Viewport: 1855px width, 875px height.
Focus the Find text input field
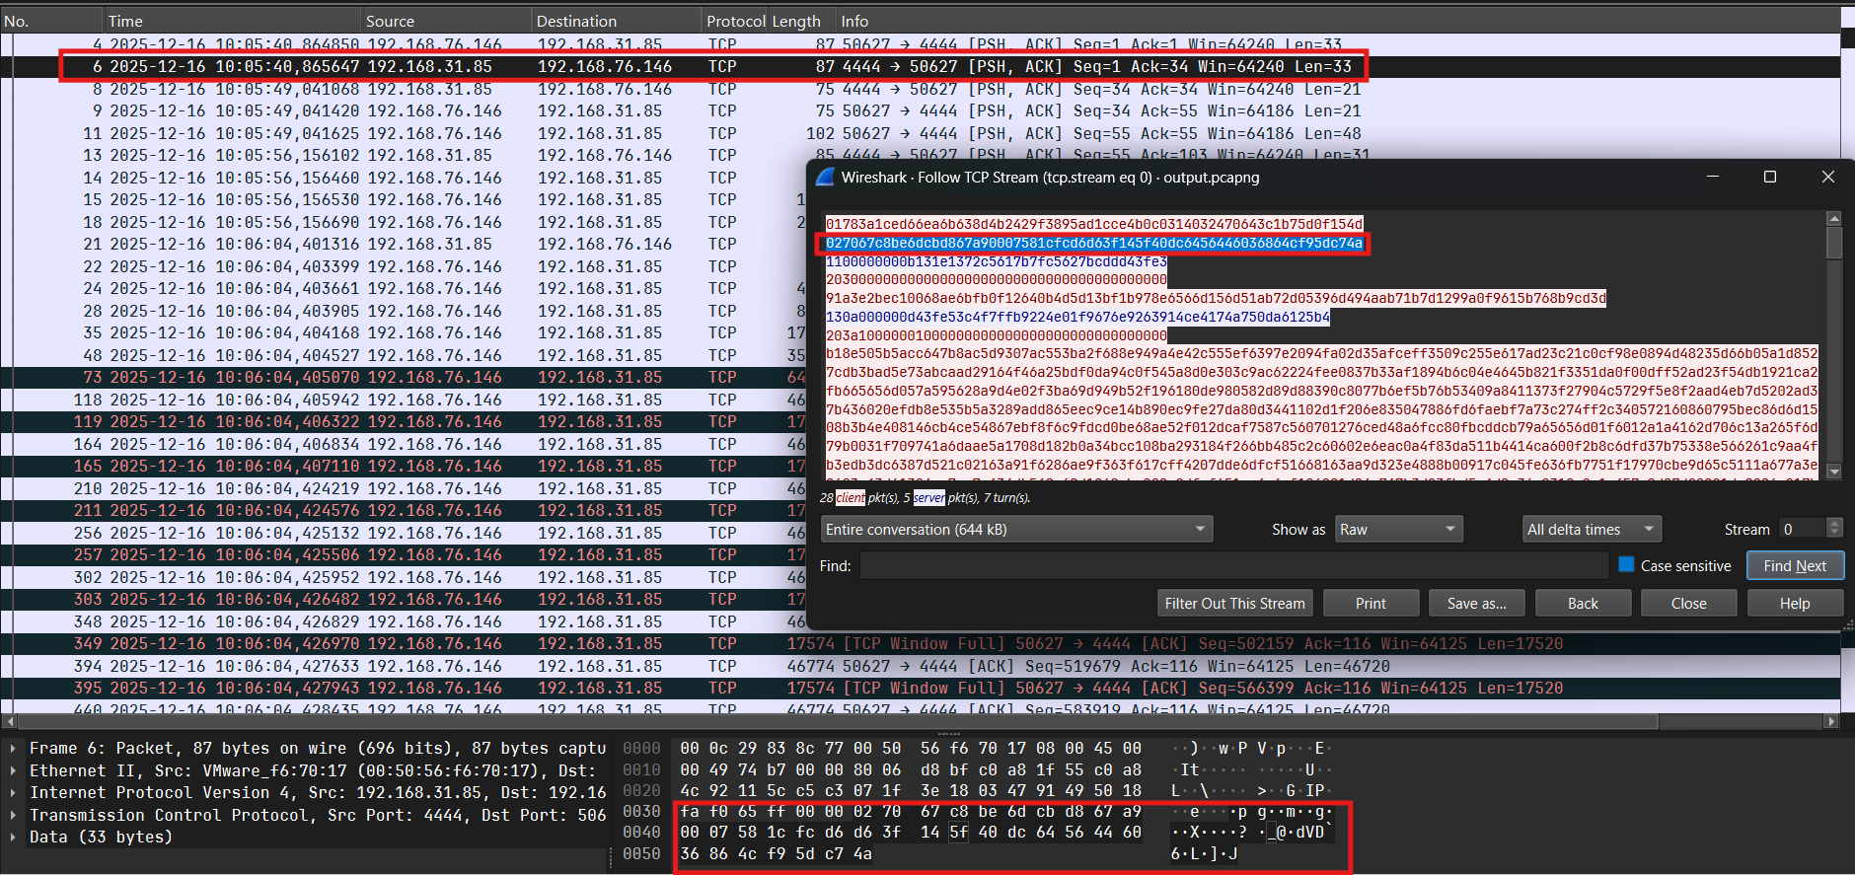coord(1233,566)
